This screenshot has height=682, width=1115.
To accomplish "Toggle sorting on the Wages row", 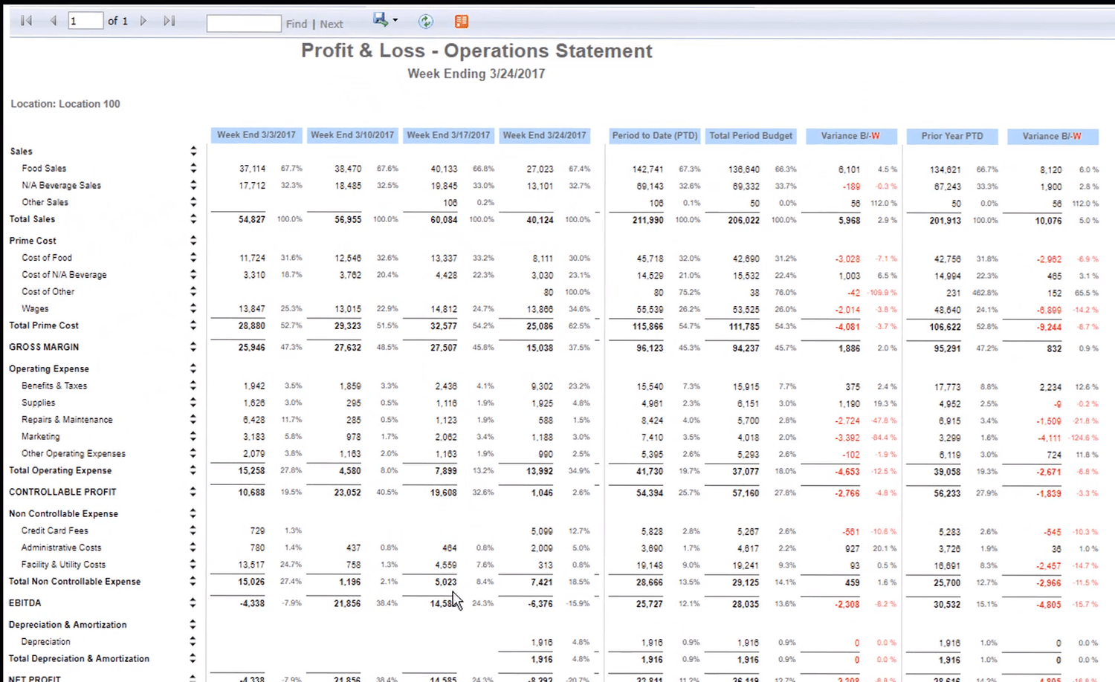I will pyautogui.click(x=193, y=308).
